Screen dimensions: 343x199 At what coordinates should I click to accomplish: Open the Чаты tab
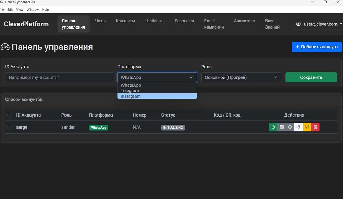click(100, 21)
